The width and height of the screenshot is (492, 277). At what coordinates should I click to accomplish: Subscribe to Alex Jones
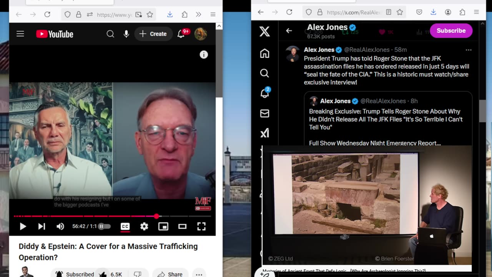pos(451,30)
